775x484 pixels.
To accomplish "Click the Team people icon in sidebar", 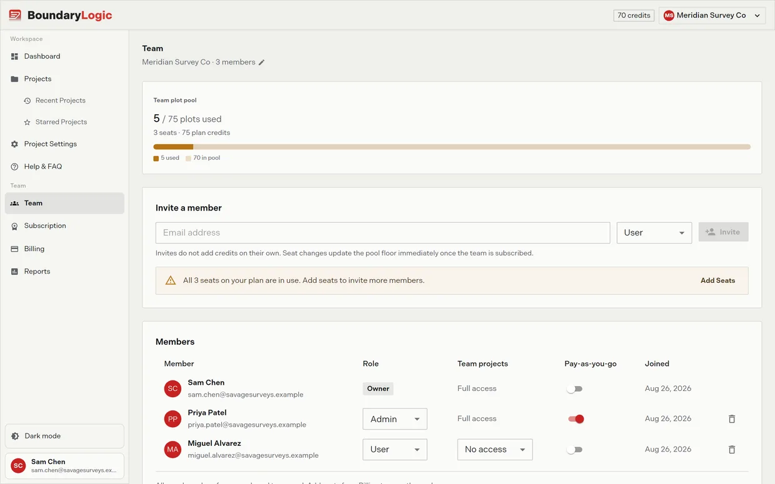I will point(14,204).
